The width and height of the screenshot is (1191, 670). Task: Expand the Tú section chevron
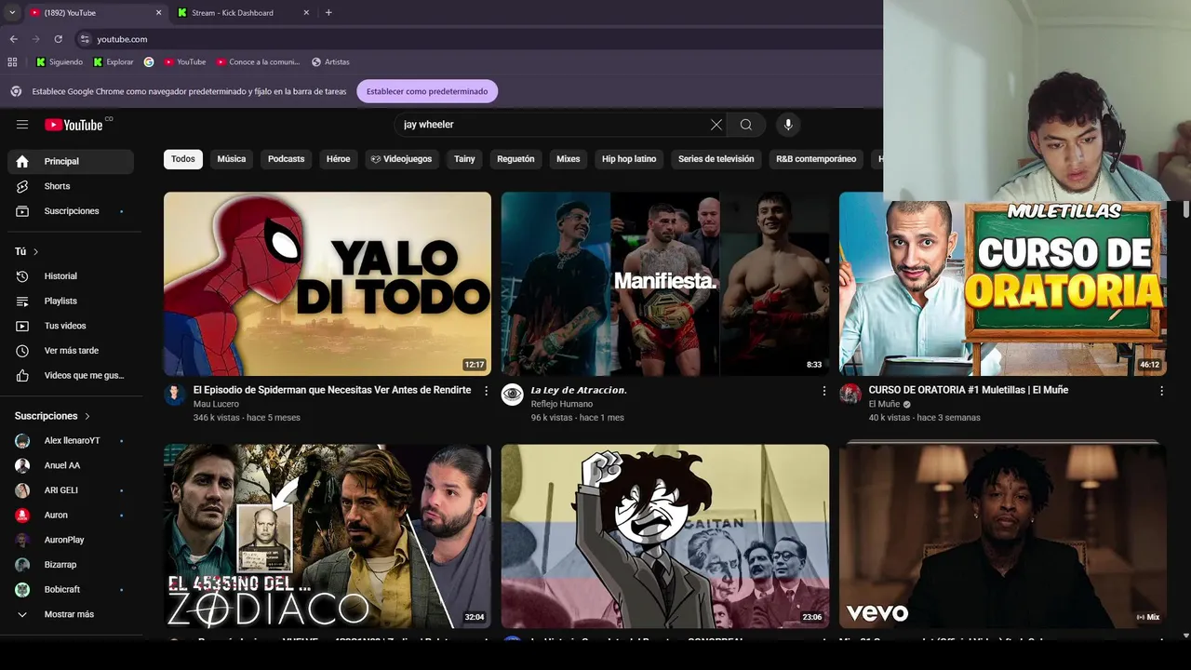point(35,252)
